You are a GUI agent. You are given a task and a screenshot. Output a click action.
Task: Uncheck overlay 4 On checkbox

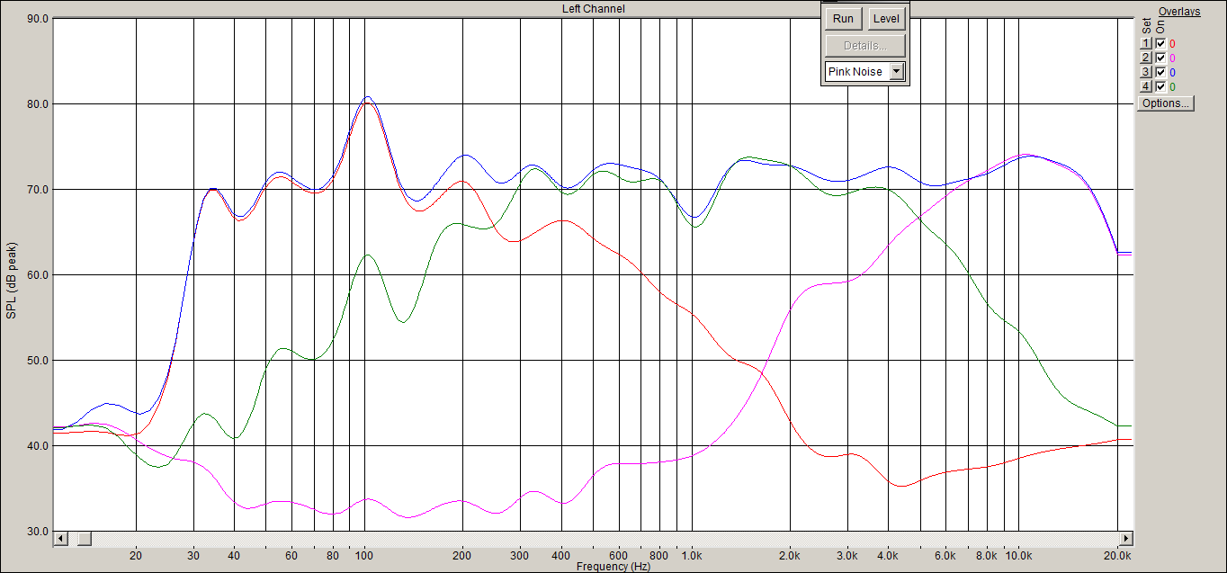click(x=1160, y=86)
